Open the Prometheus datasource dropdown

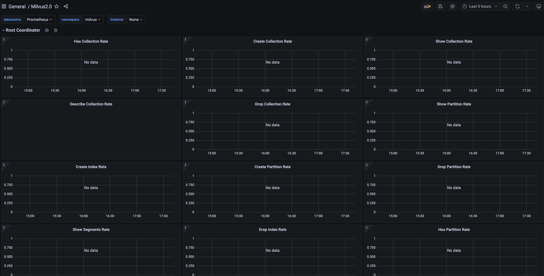(40, 20)
